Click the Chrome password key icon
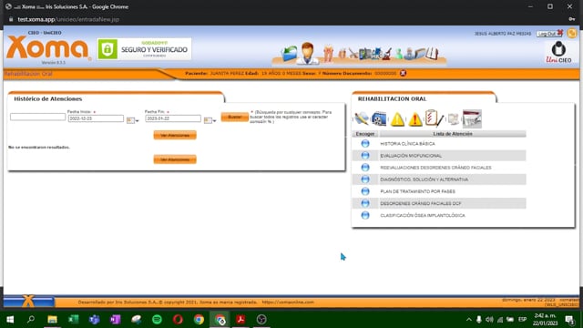583x328 pixels. [x=572, y=19]
